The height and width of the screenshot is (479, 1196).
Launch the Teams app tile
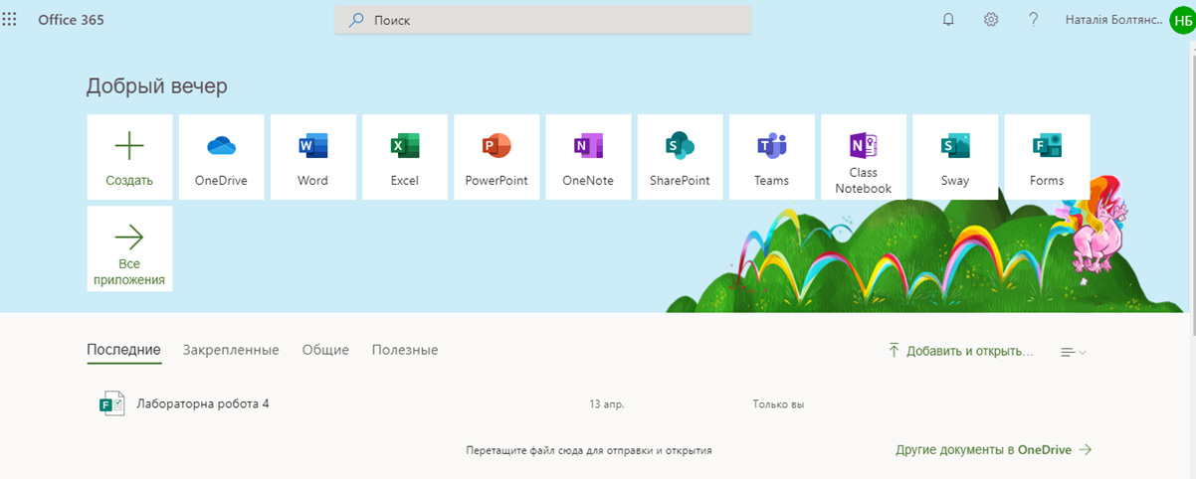pyautogui.click(x=771, y=157)
